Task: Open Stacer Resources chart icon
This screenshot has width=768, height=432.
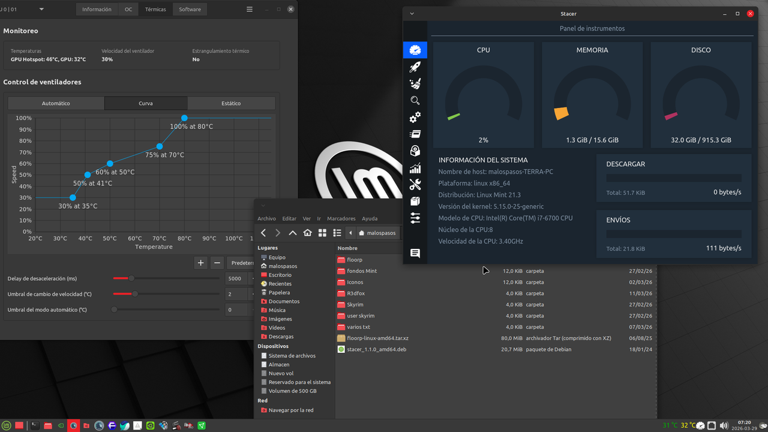Action: coord(415,168)
